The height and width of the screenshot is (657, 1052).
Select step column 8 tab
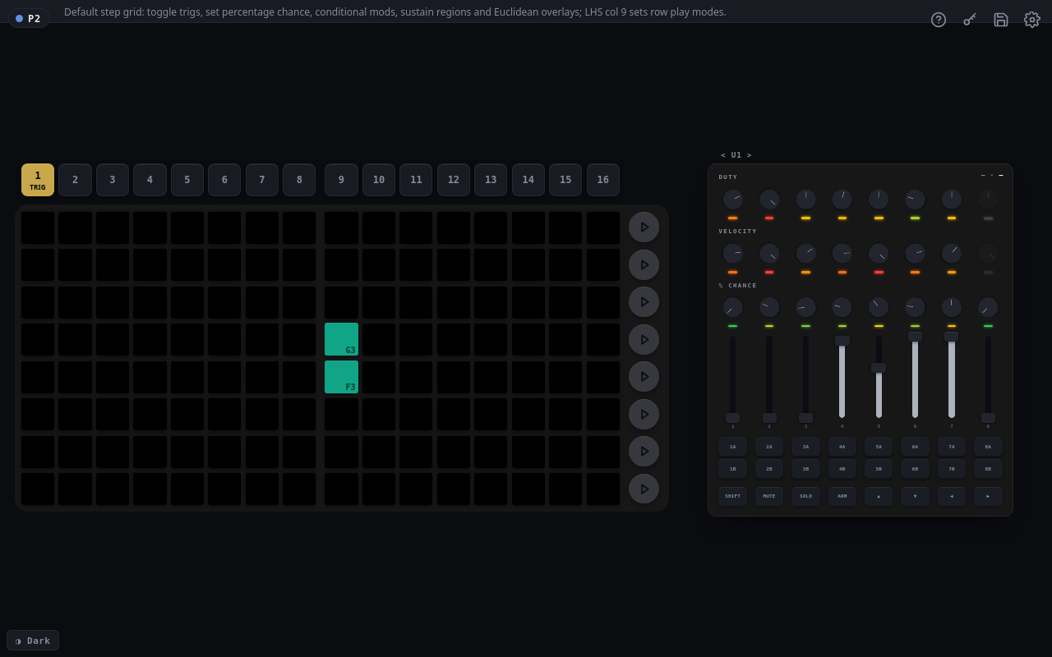click(299, 180)
